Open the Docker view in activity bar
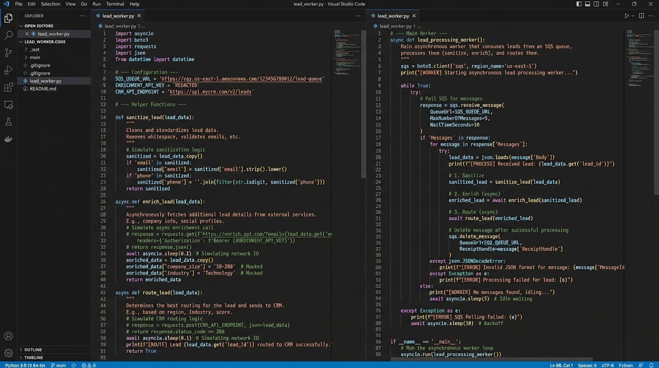 tap(8, 139)
